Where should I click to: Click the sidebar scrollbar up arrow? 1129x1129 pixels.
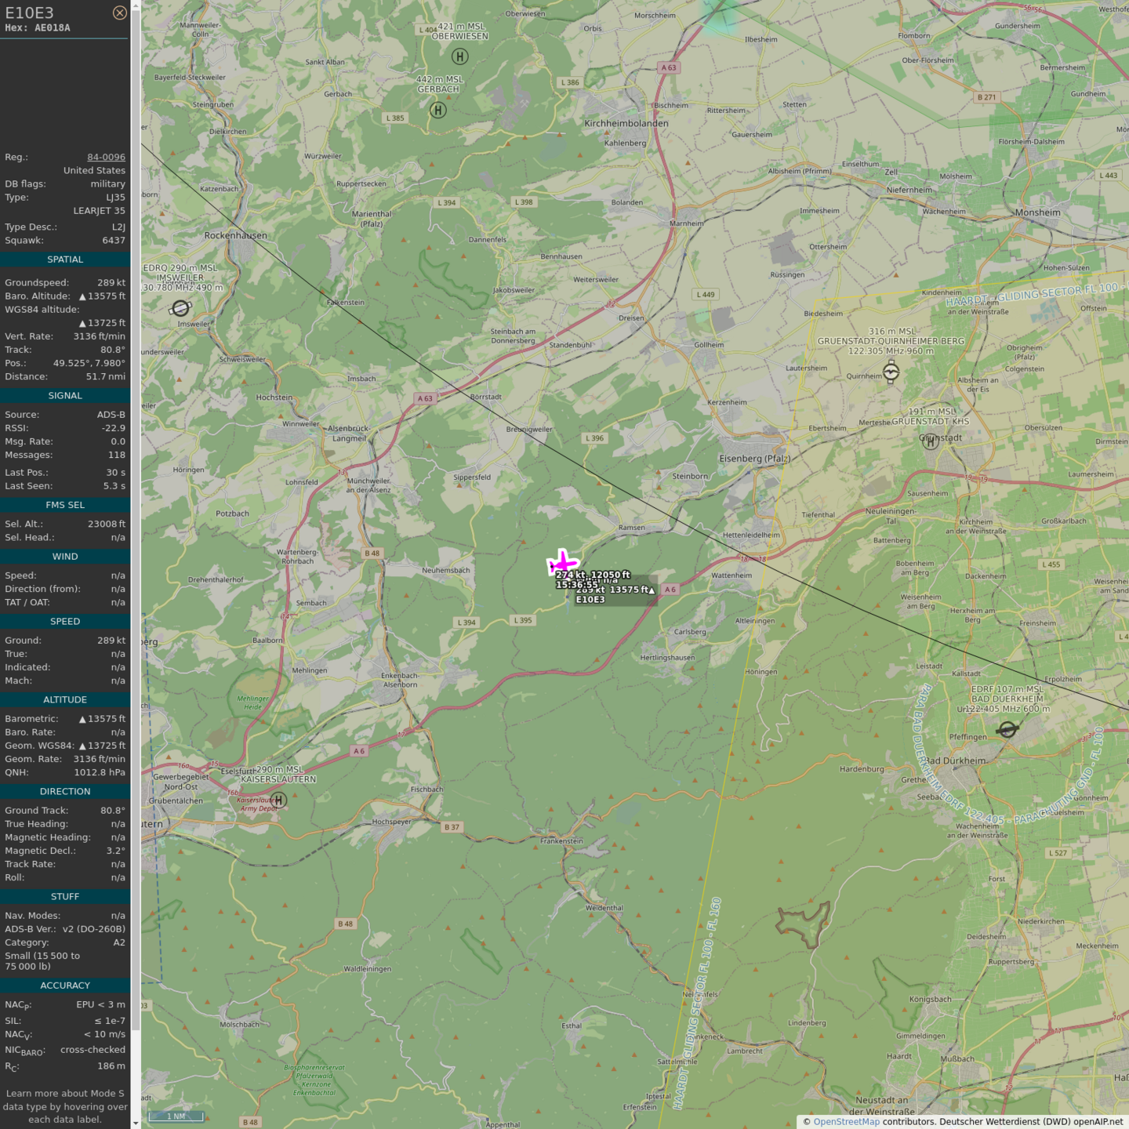136,5
